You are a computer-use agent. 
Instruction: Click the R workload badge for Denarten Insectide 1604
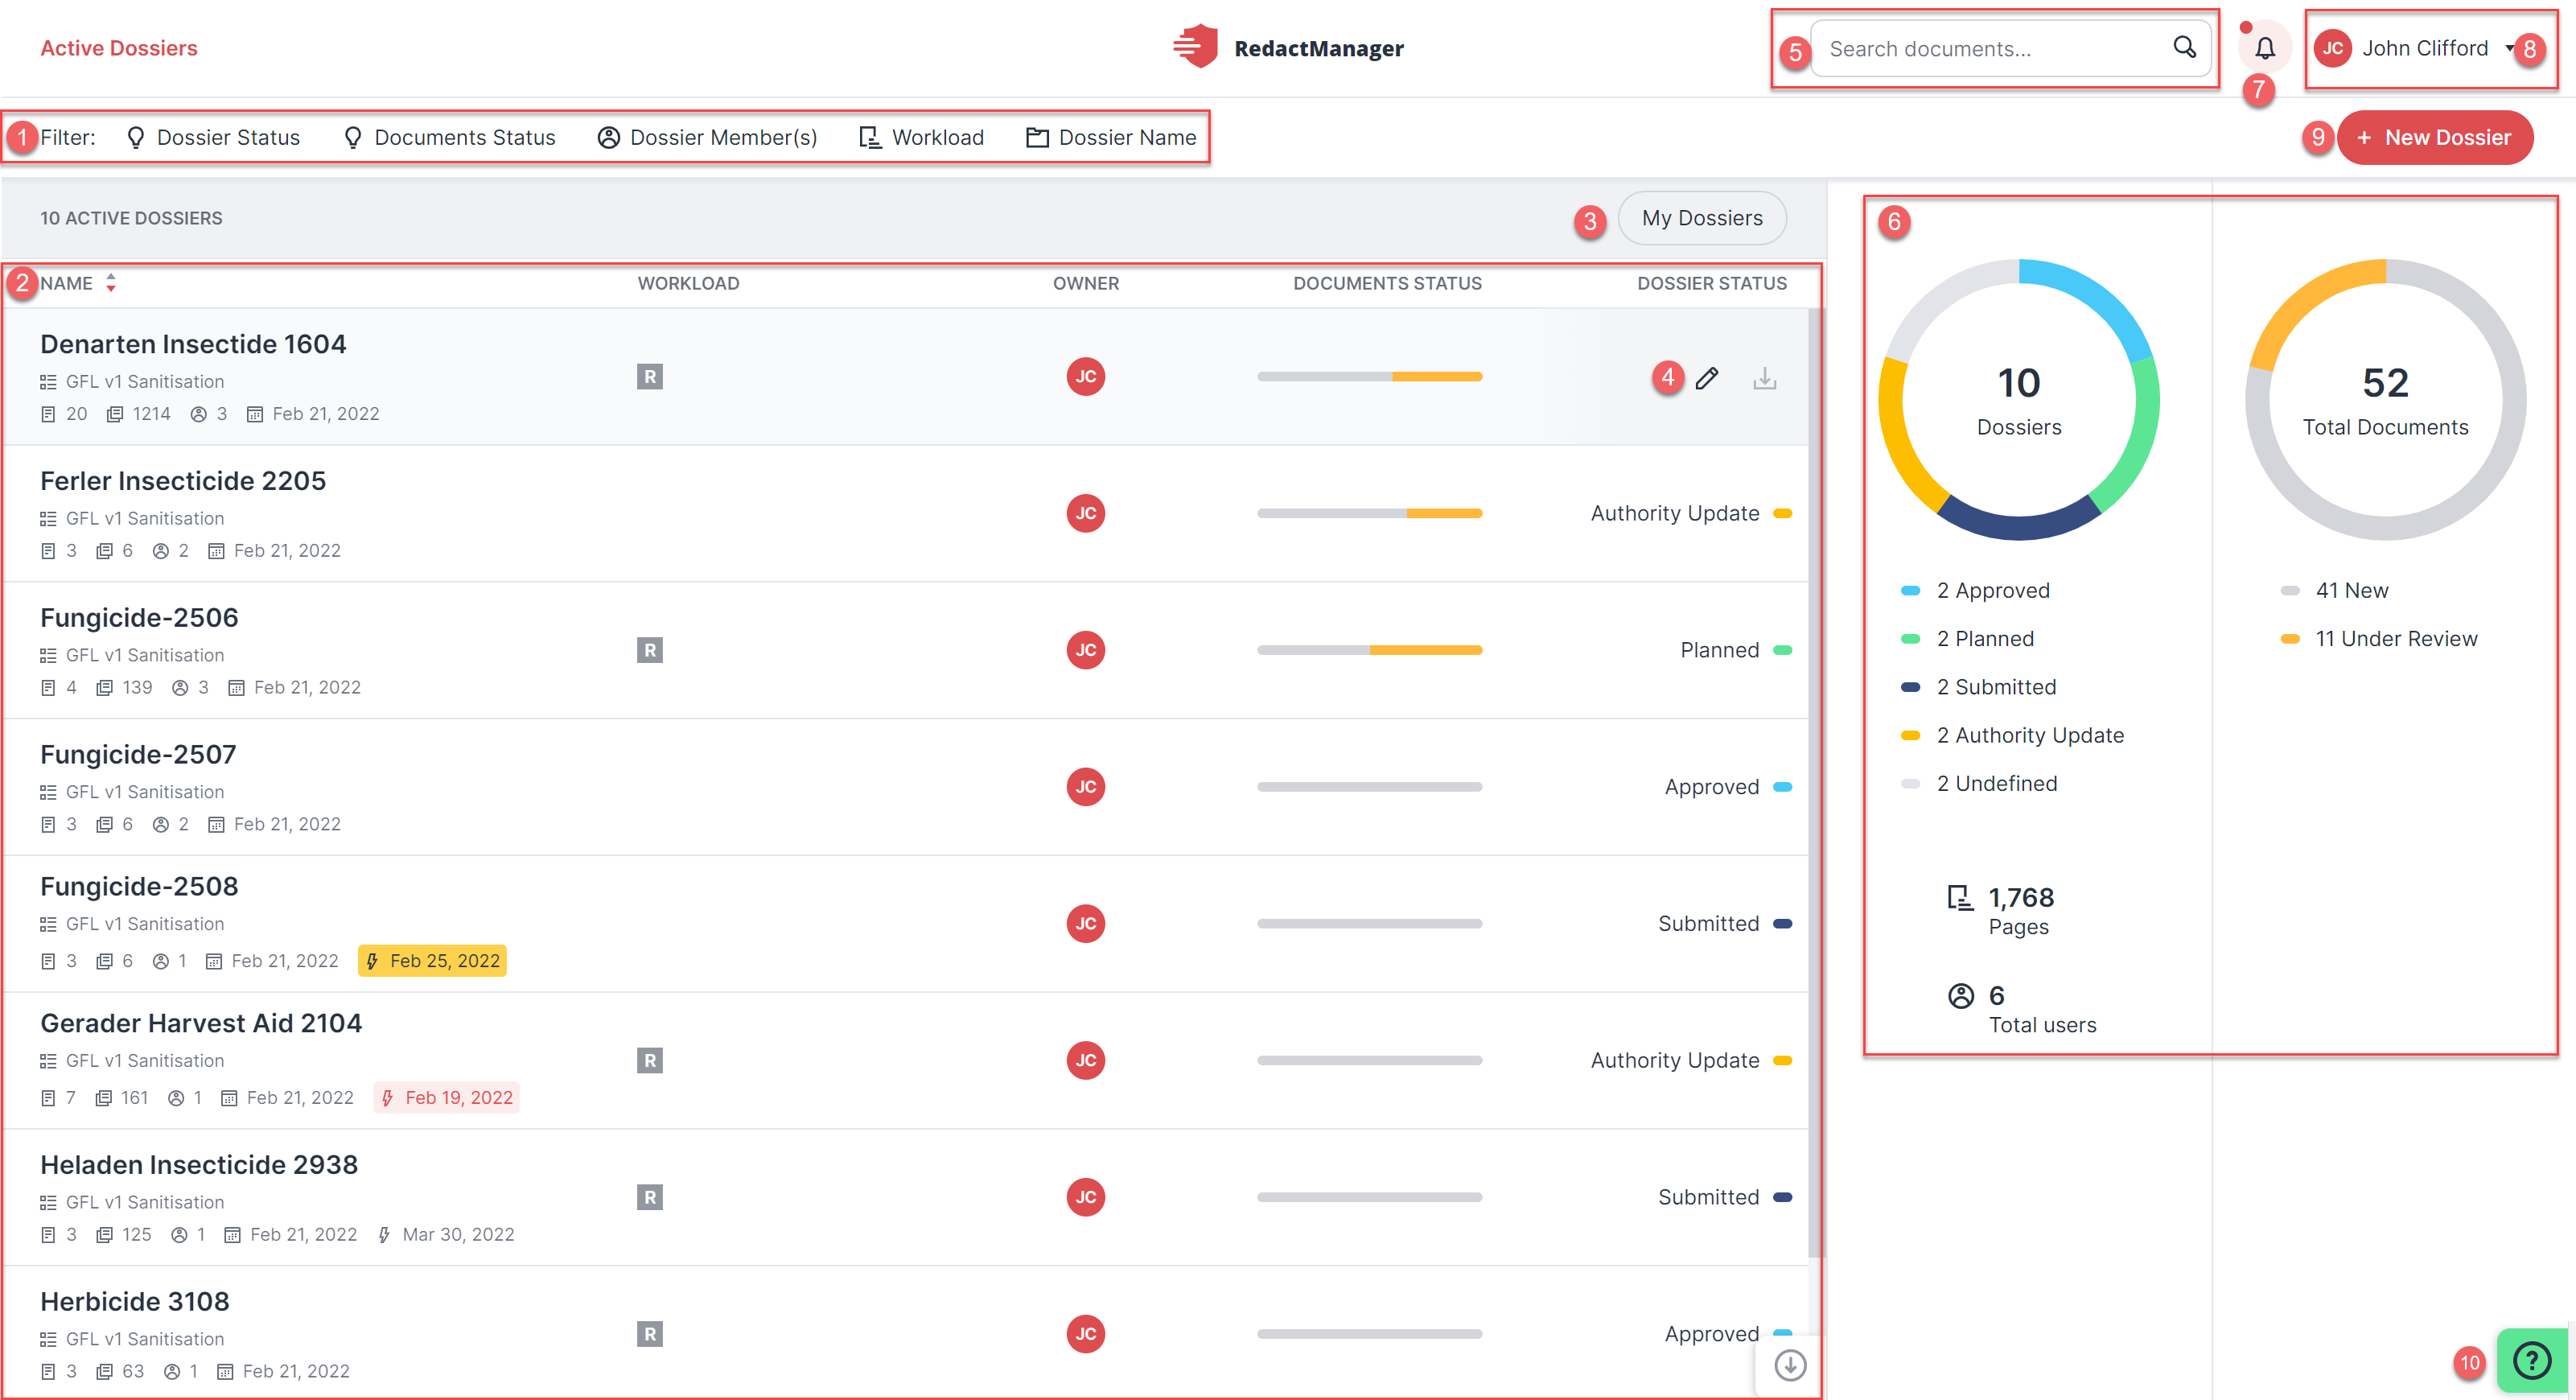tap(650, 377)
